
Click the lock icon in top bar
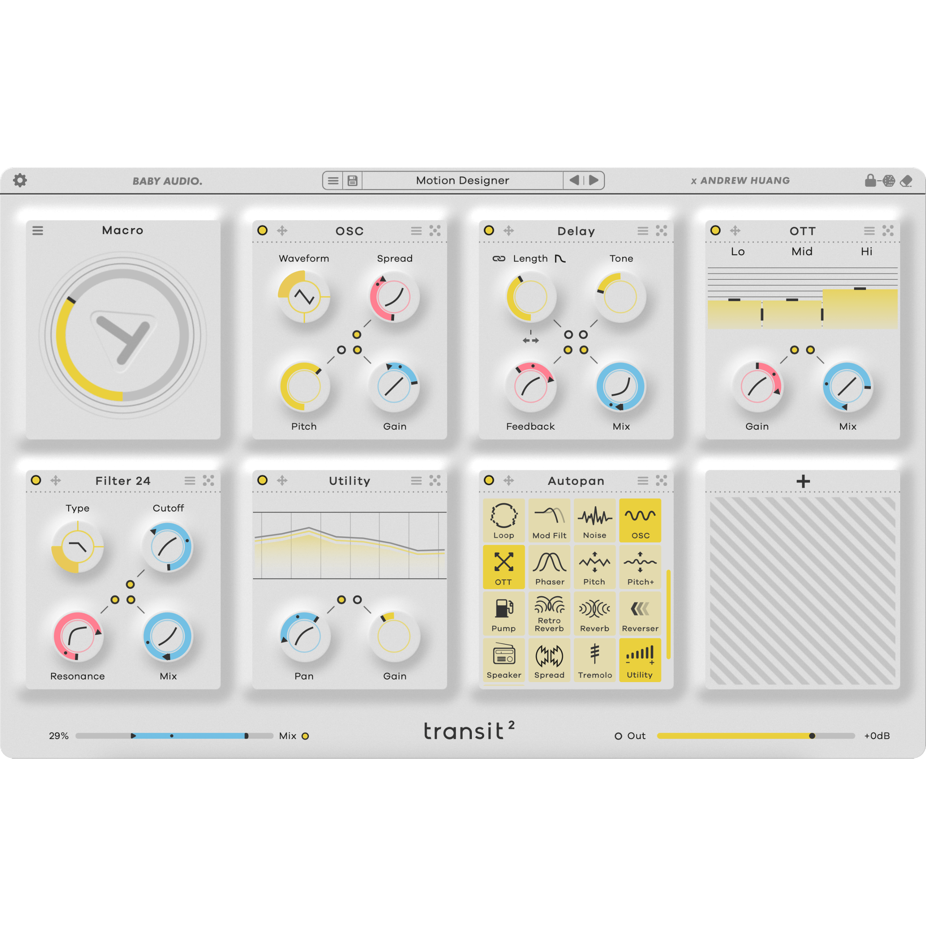pyautogui.click(x=870, y=180)
